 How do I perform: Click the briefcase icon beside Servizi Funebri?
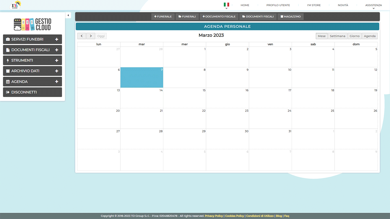(x=8, y=39)
